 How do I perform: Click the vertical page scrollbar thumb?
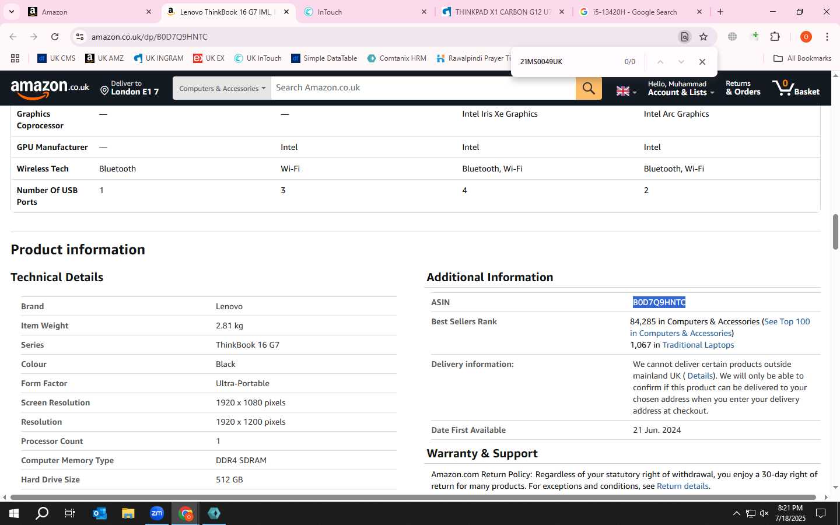pos(835,232)
